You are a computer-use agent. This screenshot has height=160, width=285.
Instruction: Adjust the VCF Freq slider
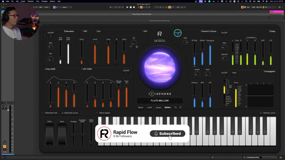pos(108,52)
